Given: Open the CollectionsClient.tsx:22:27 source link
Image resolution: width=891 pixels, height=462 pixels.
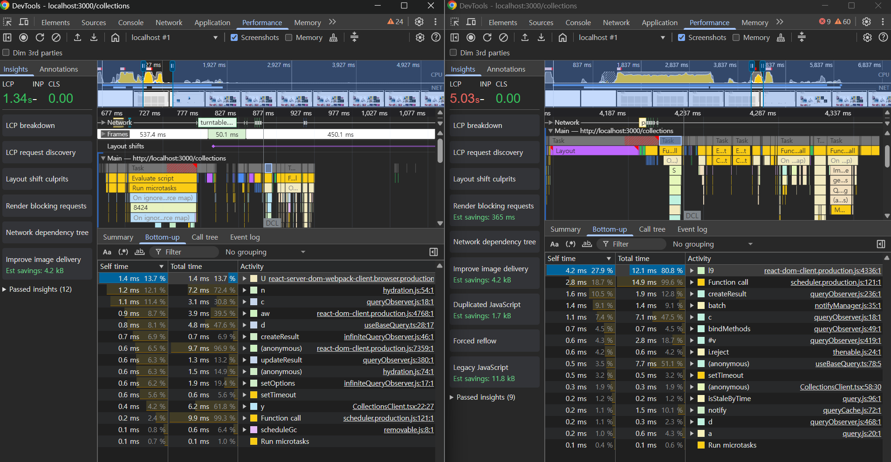Looking at the screenshot, I should click(393, 407).
